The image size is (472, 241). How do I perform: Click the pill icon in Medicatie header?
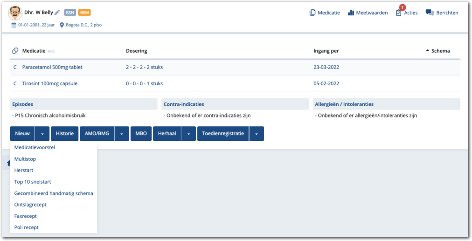click(x=15, y=51)
